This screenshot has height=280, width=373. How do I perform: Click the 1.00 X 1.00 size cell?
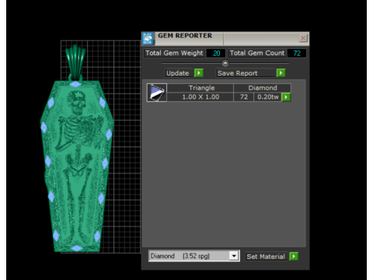pos(200,97)
